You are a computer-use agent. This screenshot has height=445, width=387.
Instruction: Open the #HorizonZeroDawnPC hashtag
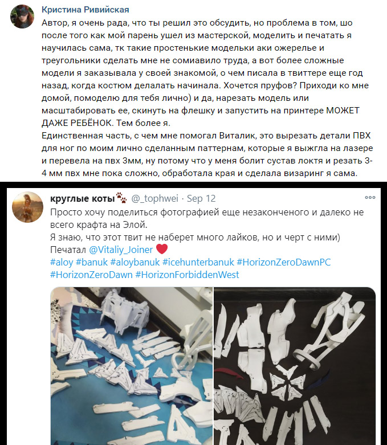[x=284, y=262]
